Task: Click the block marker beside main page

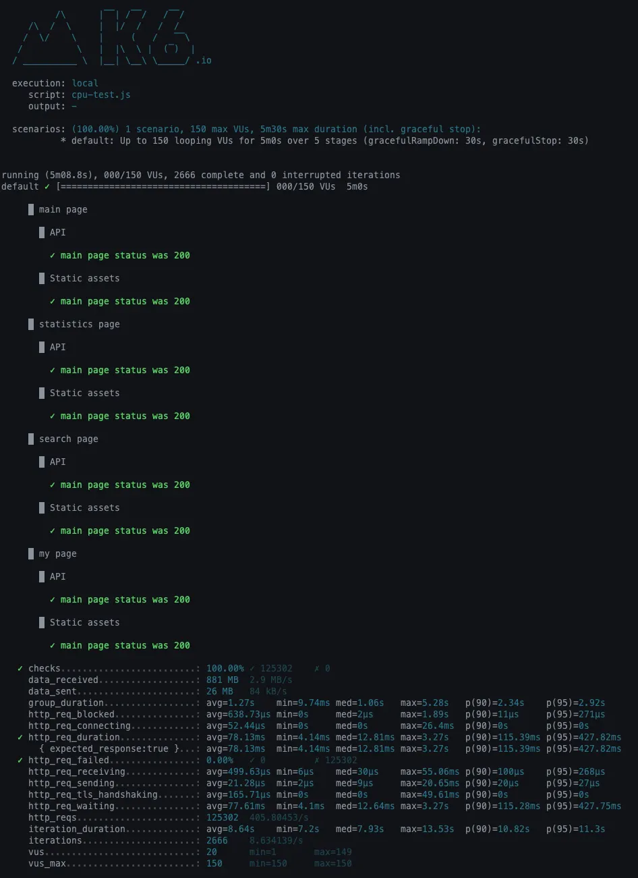Action: pyautogui.click(x=31, y=210)
